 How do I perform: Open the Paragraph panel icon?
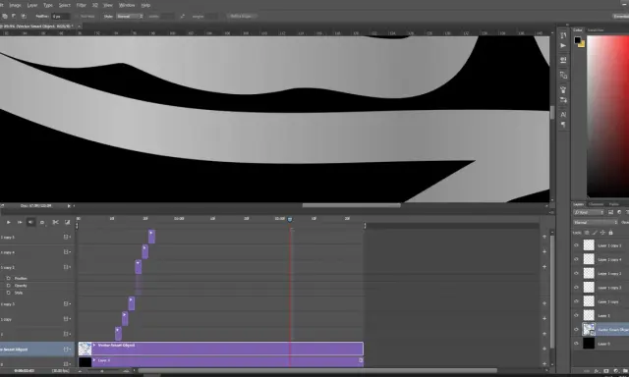click(563, 125)
